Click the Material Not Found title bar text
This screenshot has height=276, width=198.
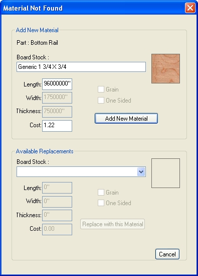[33, 8]
